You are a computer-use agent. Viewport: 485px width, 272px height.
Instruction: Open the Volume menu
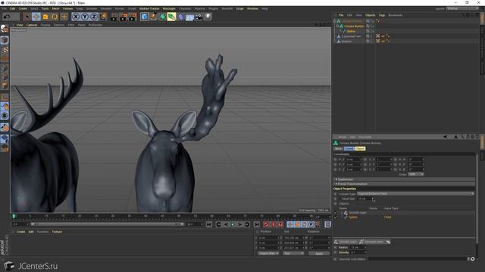click(x=67, y=8)
